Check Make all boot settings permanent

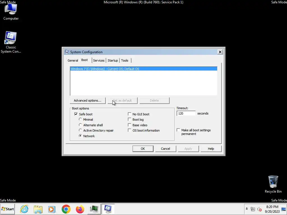(178, 130)
